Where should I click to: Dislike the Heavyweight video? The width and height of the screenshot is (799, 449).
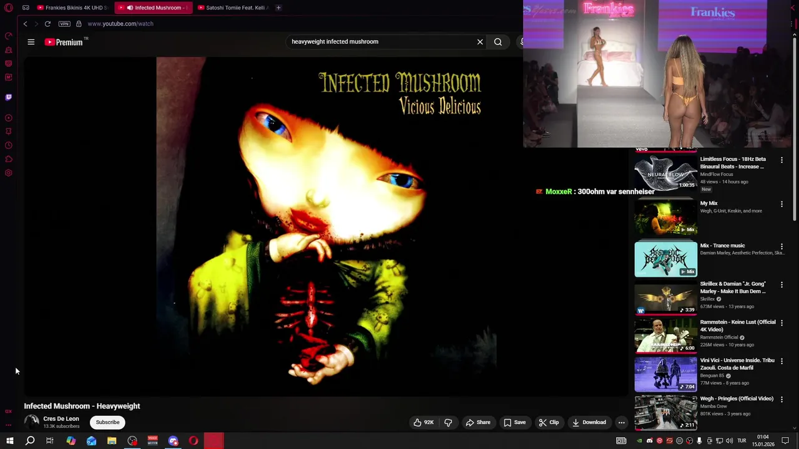(448, 422)
